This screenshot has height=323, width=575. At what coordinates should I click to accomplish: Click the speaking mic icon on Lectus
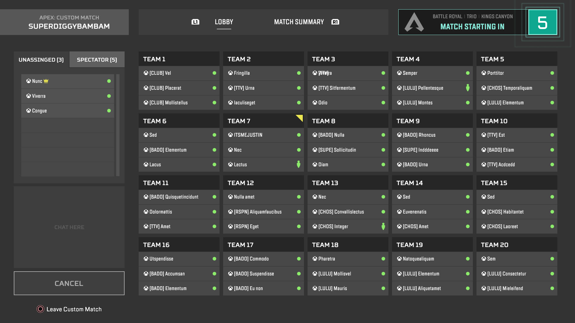(299, 164)
